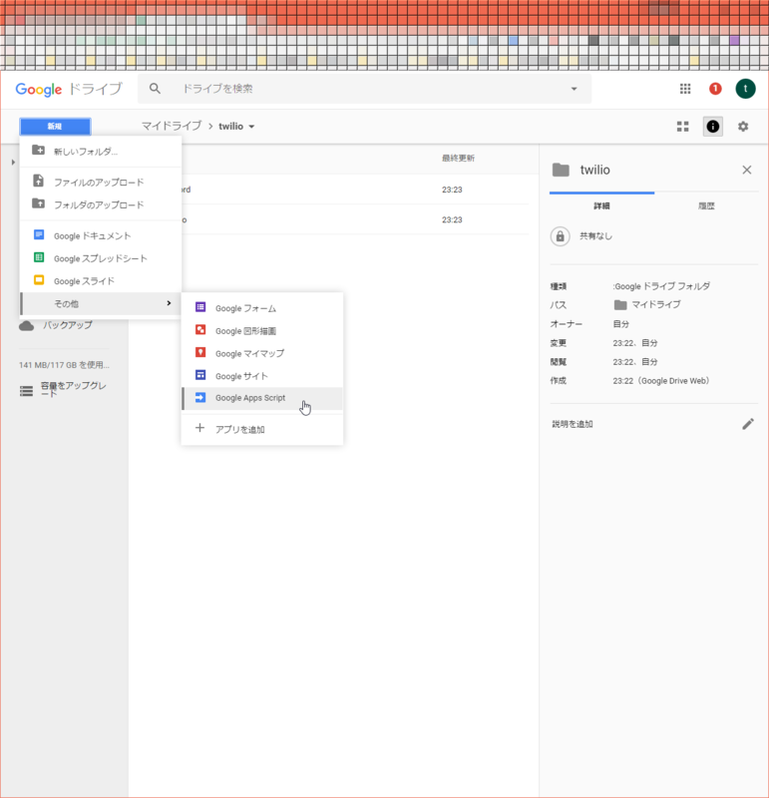
Task: Select Google 図形描画 in submenu
Action: 262,331
